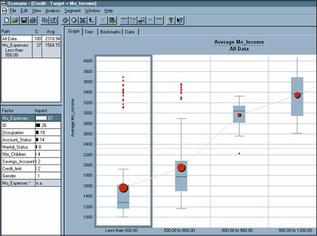Select the Occupation factor row
The height and width of the screenshot is (236, 317).
(31, 133)
